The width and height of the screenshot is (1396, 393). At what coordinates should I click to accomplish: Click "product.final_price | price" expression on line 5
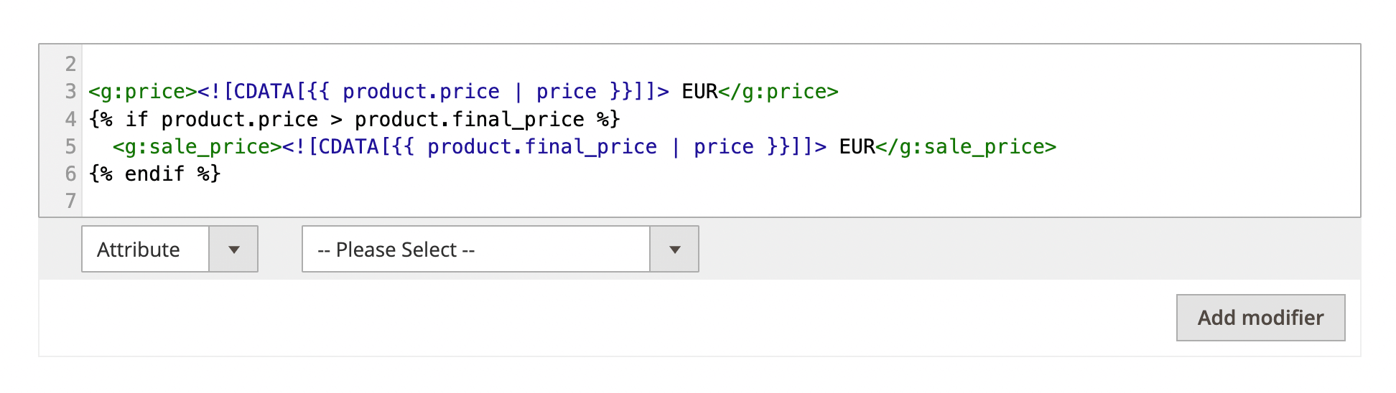coord(590,147)
